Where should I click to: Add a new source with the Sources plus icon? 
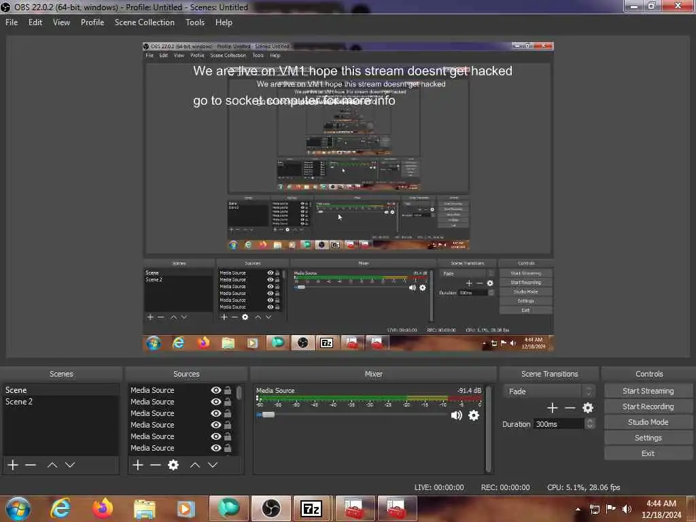(x=138, y=465)
